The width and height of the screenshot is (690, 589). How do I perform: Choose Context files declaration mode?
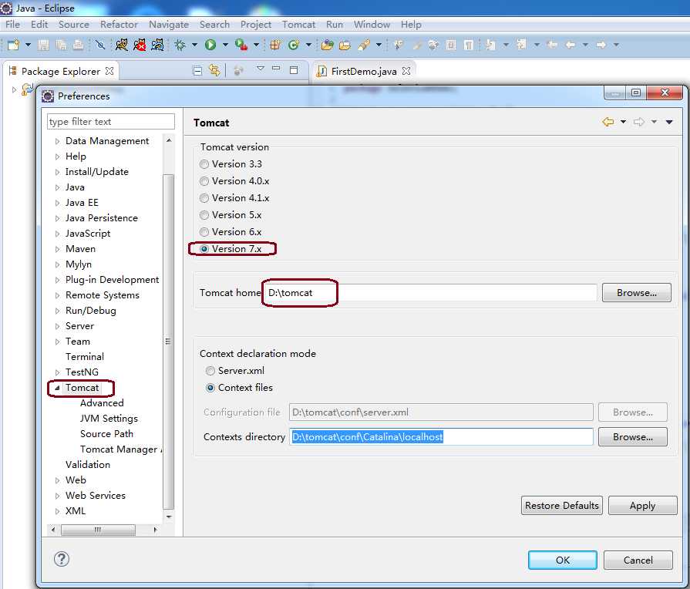click(210, 388)
